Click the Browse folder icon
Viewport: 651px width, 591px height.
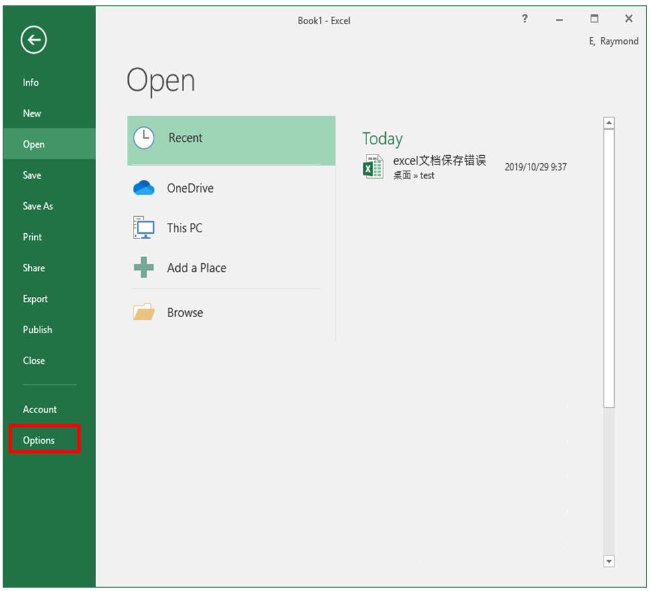point(144,312)
